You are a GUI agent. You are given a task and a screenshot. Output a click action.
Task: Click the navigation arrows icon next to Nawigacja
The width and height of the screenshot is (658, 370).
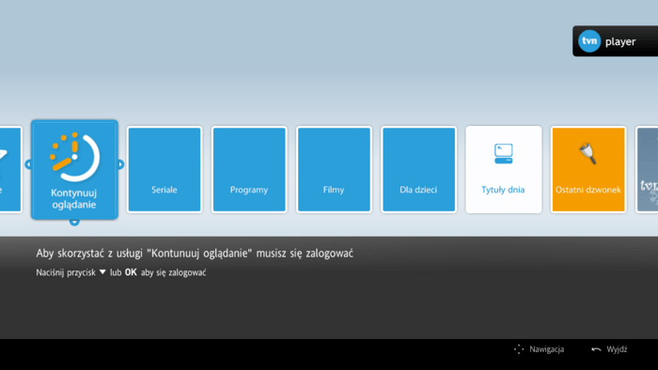519,349
